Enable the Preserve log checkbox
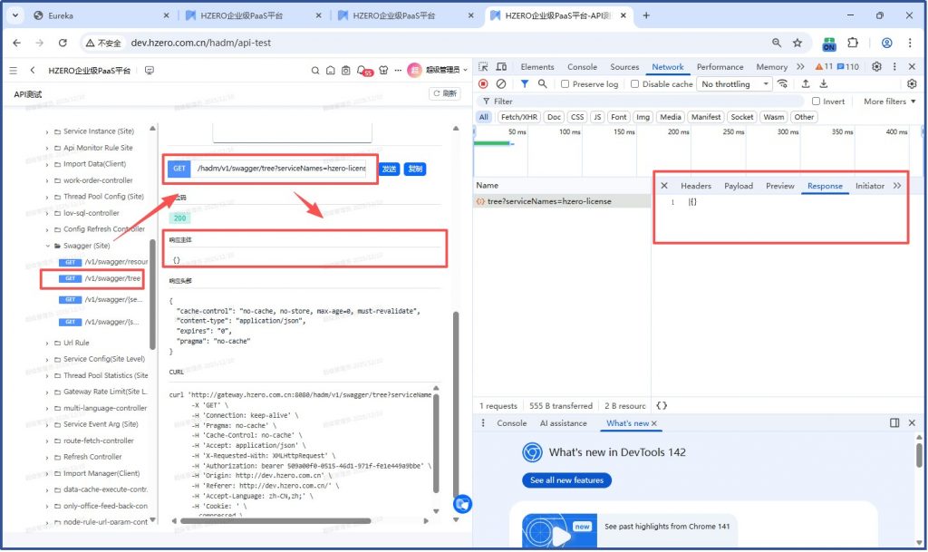The image size is (928, 552). [x=565, y=84]
